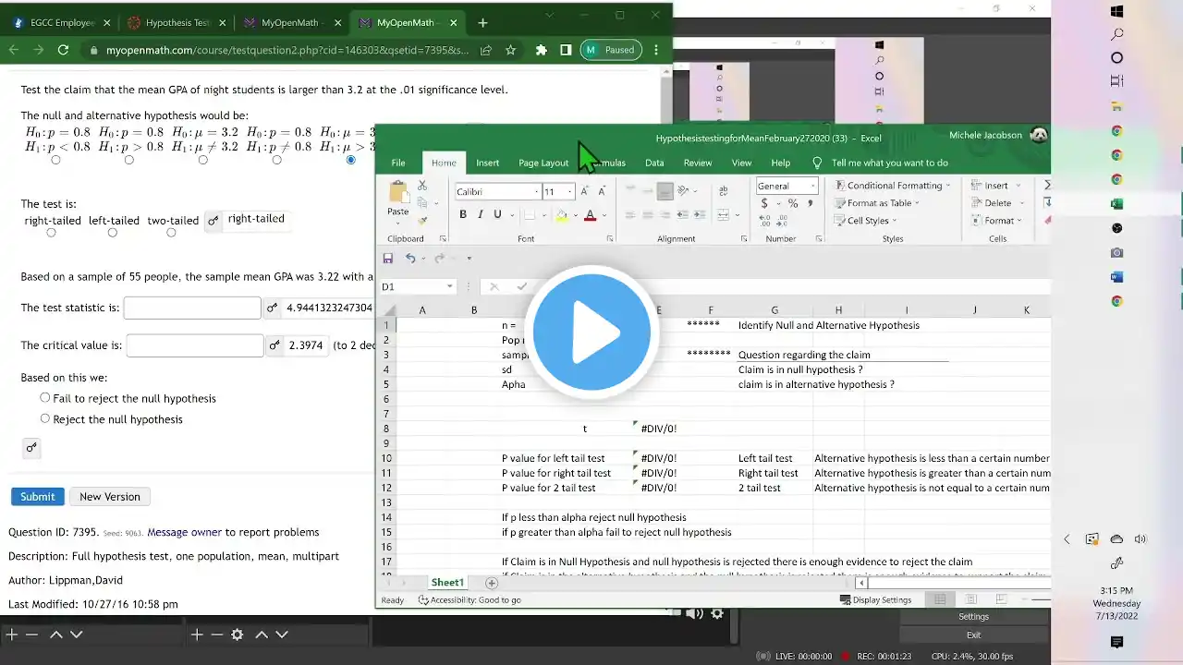
Task: Play the video with the center play button
Action: point(591,332)
